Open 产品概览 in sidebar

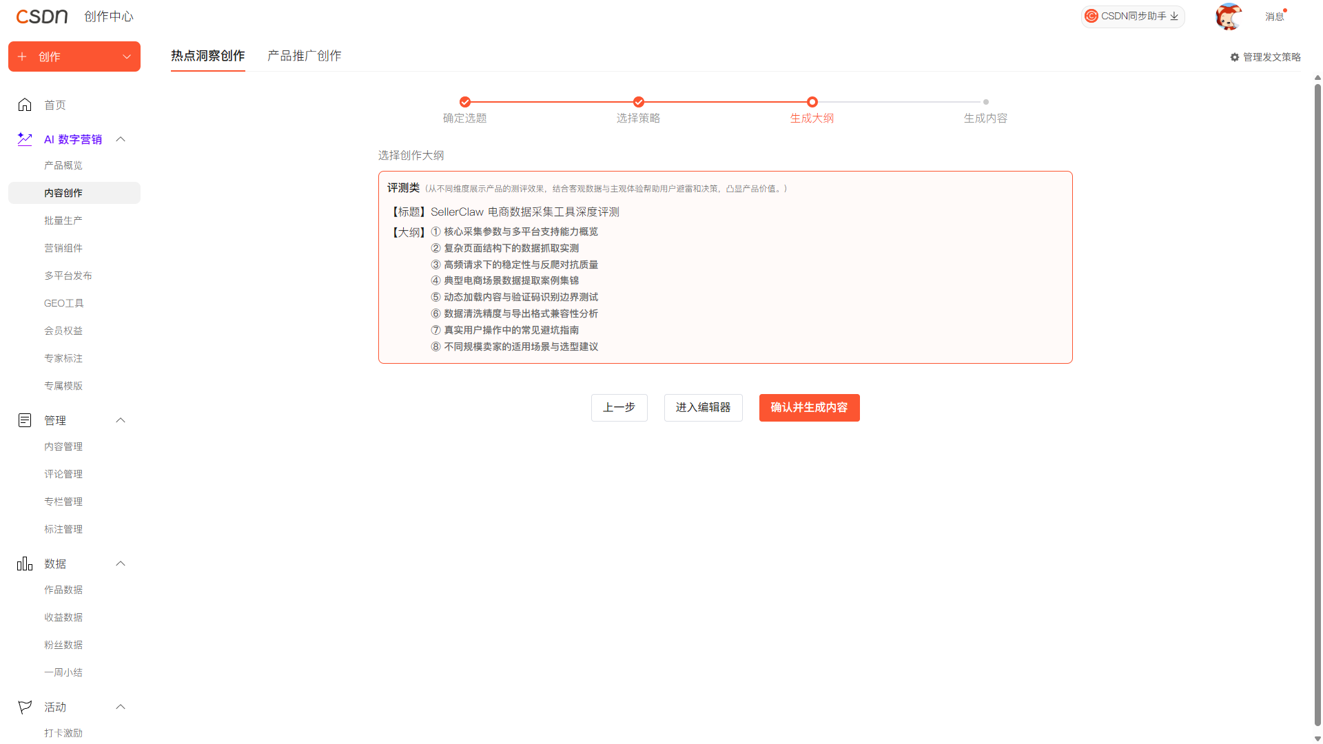(63, 165)
